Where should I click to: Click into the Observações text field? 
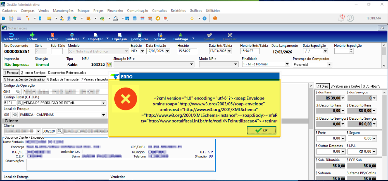tap(120, 164)
